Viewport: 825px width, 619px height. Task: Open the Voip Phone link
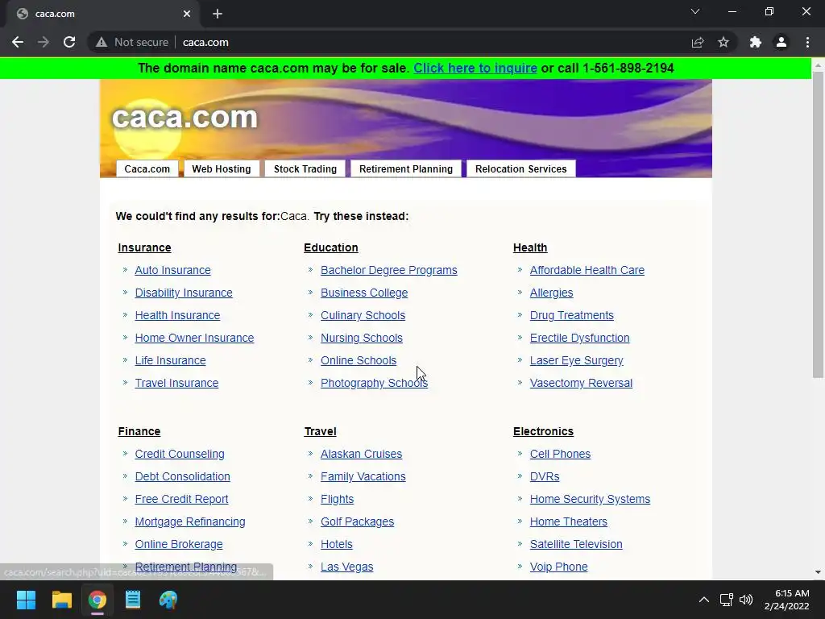tap(559, 567)
